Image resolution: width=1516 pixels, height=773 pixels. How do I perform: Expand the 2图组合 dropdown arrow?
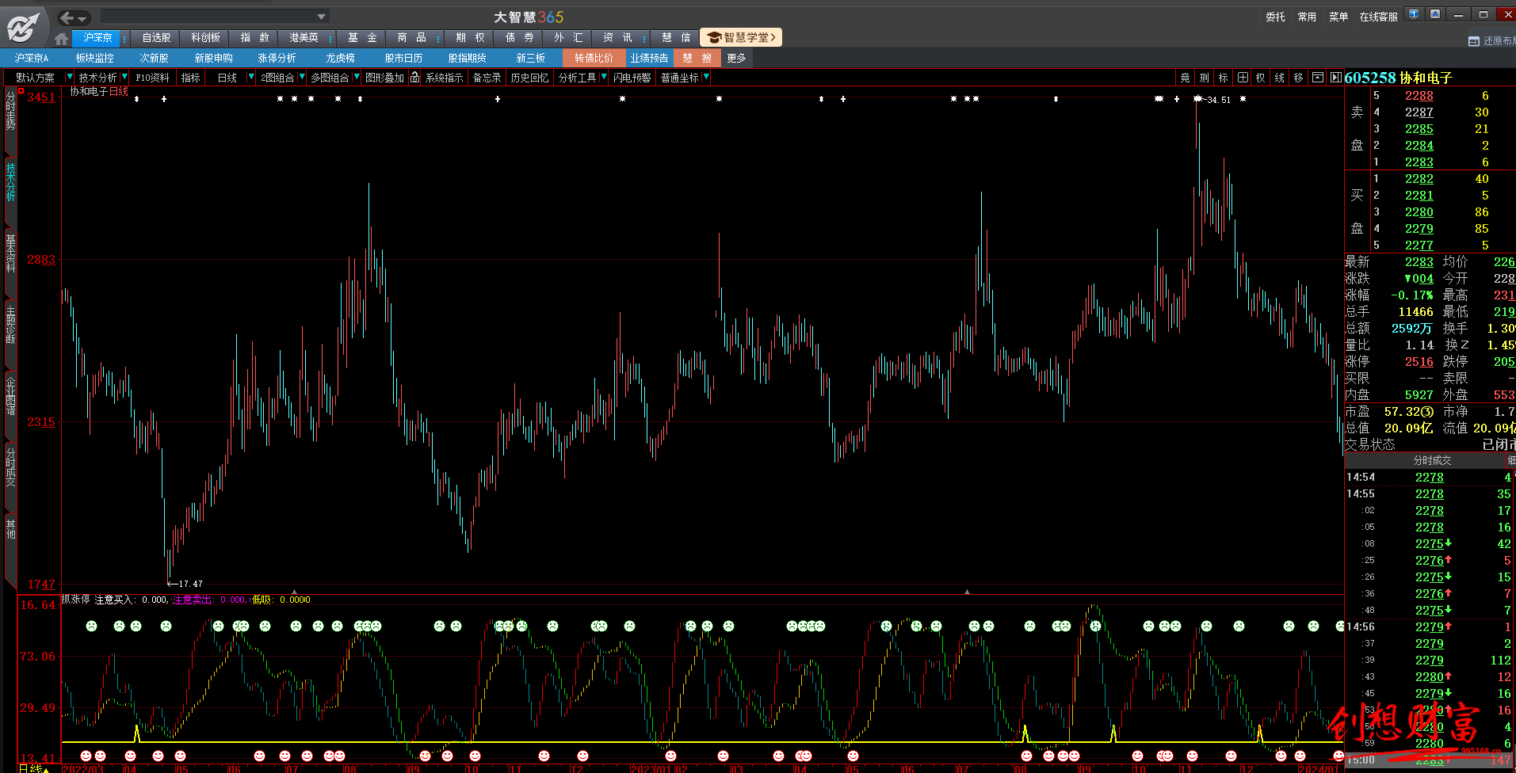(x=302, y=77)
